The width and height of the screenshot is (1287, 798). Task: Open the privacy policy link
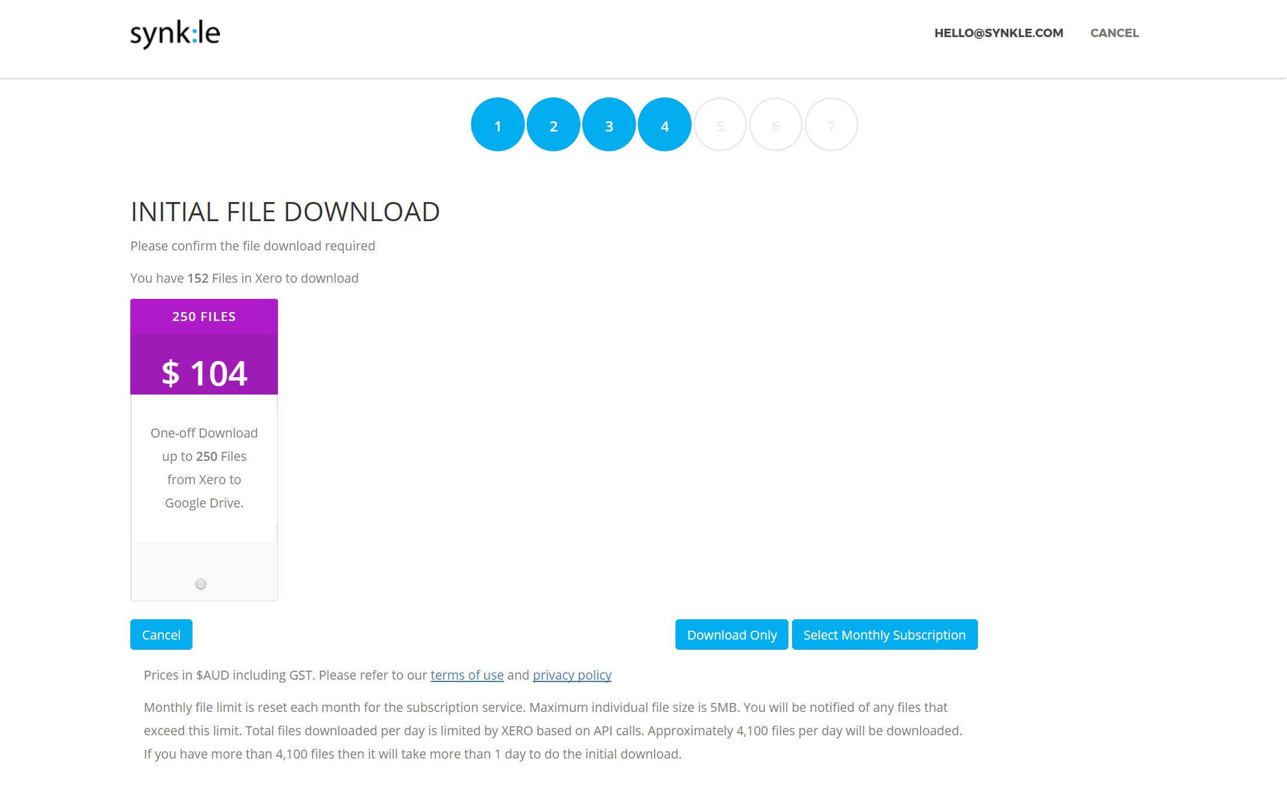(x=572, y=675)
